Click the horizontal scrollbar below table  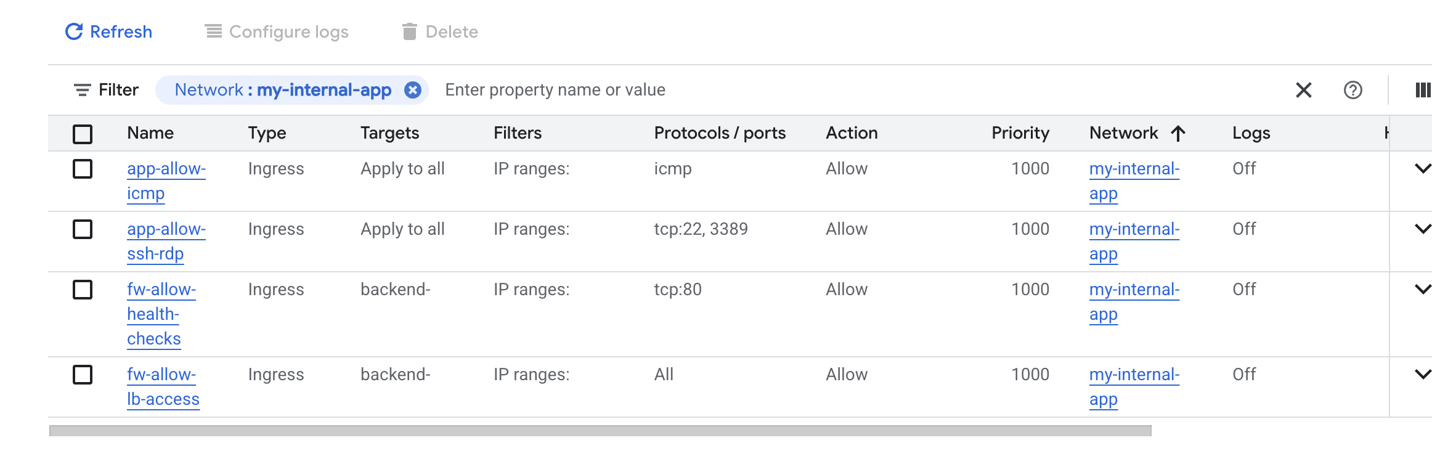[x=600, y=431]
